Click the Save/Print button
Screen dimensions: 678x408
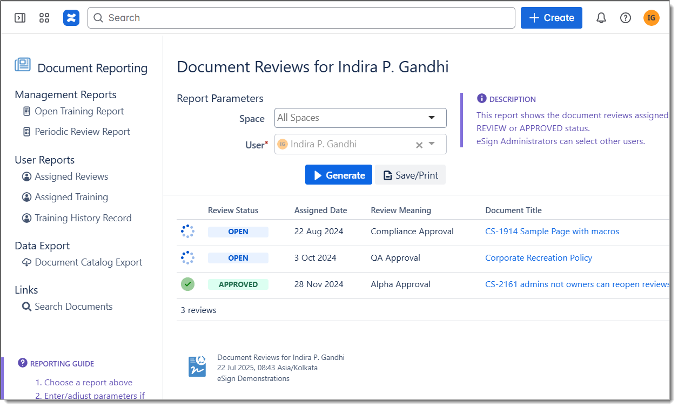tap(410, 175)
